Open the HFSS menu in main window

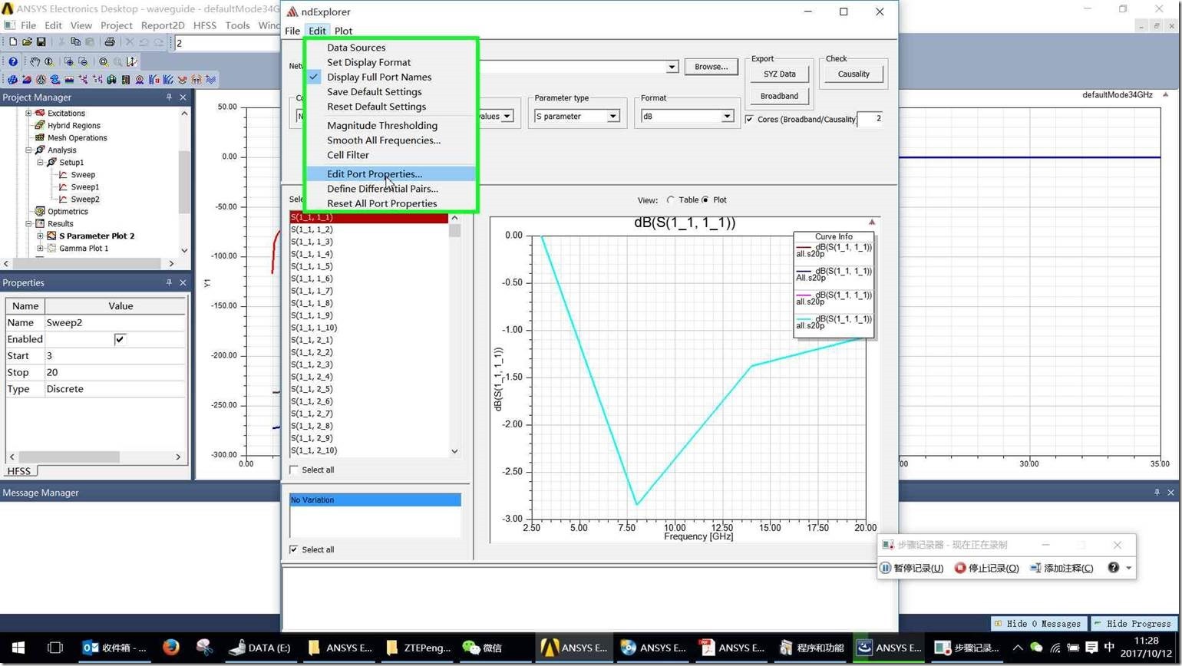pos(205,25)
